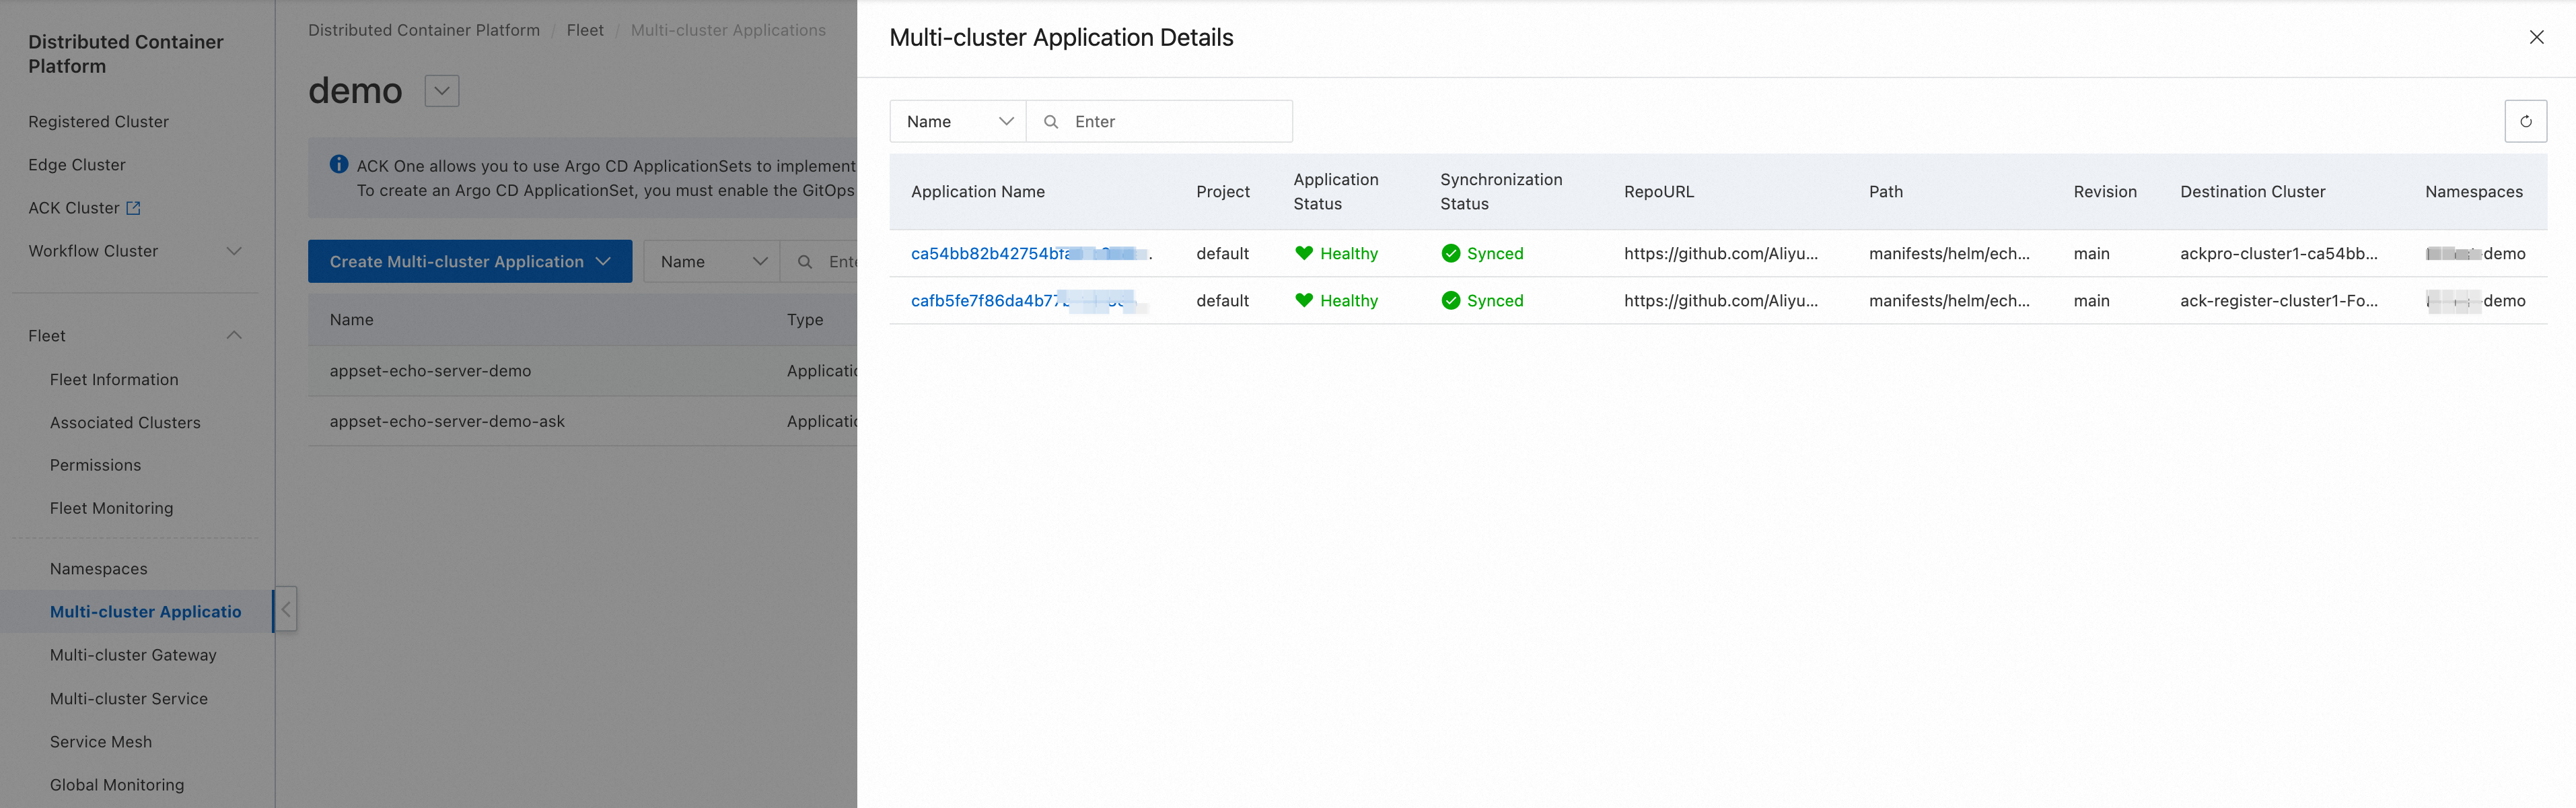Screen dimensions: 2576x808
Task: Click the Fleet breadcrumb link
Action: (x=585, y=30)
